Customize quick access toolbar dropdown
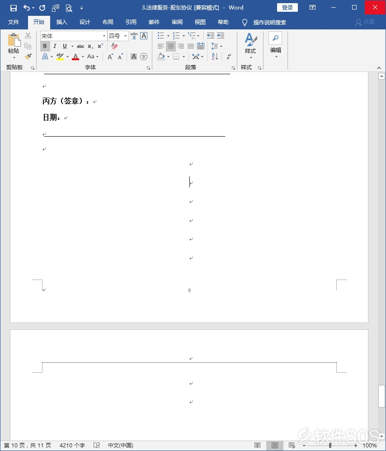Image resolution: width=386 pixels, height=451 pixels. click(82, 8)
